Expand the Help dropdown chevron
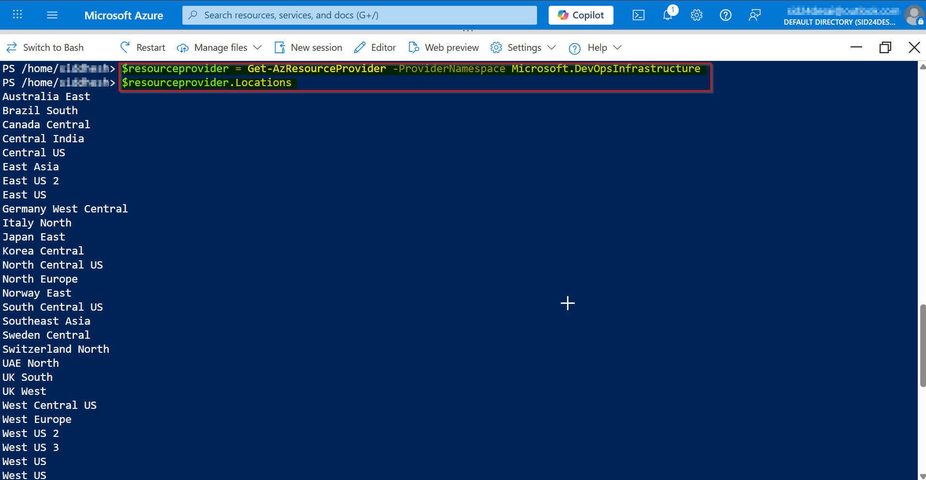 pos(617,47)
